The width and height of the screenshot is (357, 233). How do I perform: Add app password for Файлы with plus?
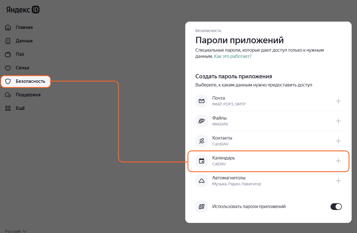coord(338,121)
